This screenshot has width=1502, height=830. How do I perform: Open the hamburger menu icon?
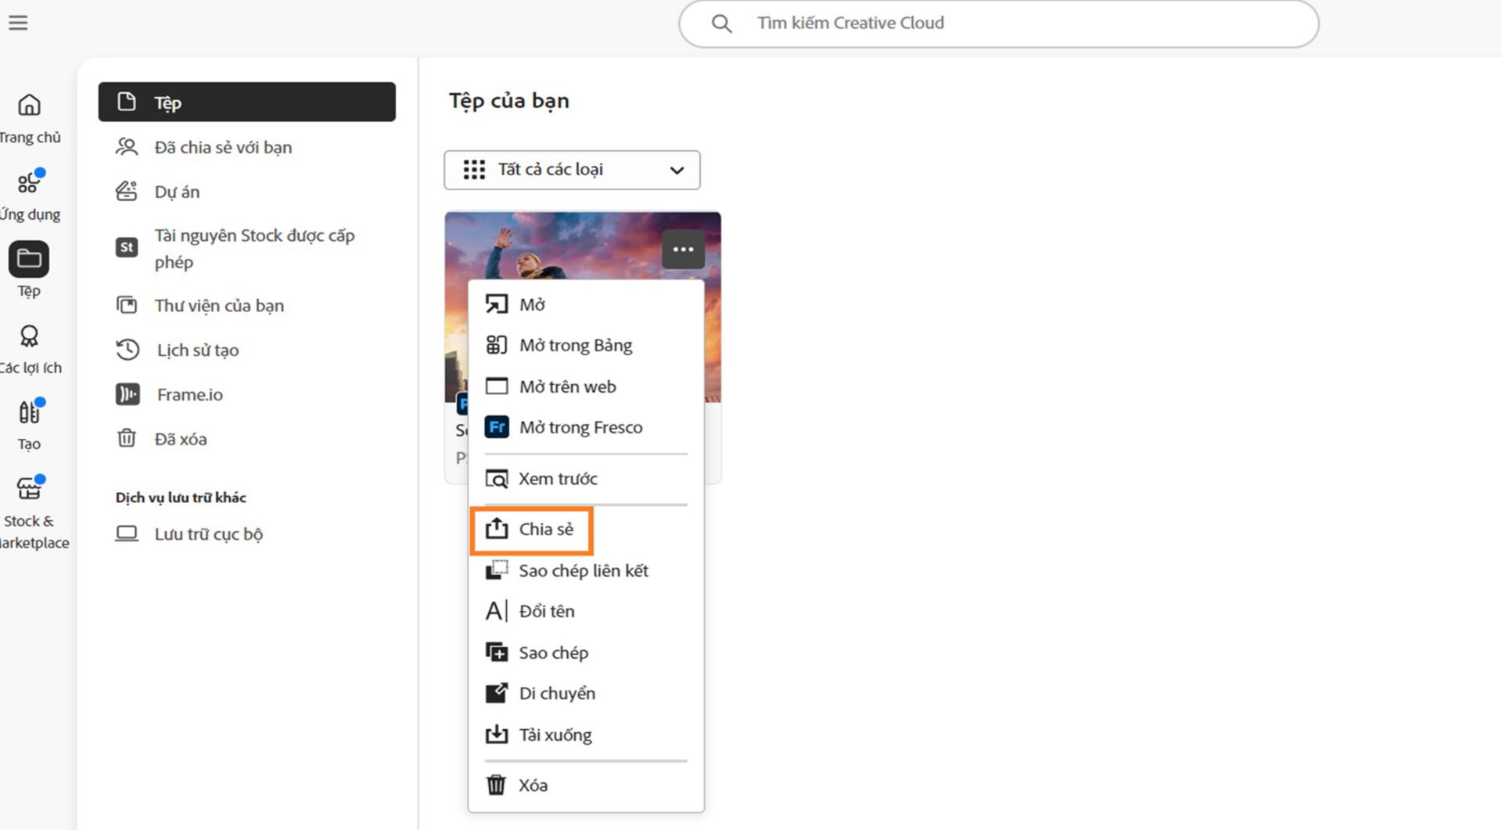coord(18,23)
